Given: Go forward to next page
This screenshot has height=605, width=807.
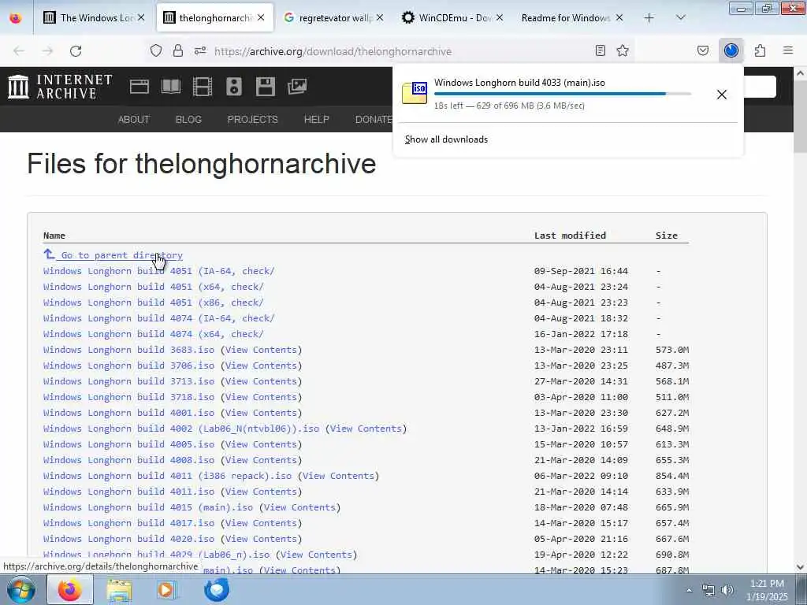Looking at the screenshot, I should pos(47,51).
